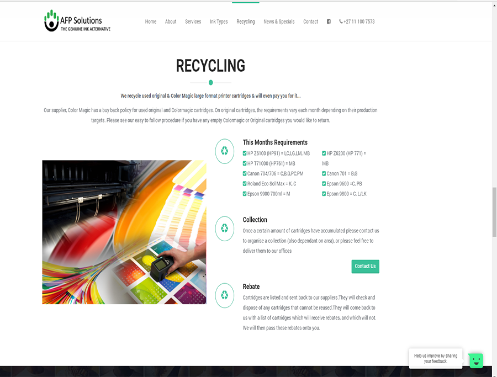Image resolution: width=497 pixels, height=377 pixels.
Task: Click checkmark for Canon 704/706 item
Action: click(245, 174)
